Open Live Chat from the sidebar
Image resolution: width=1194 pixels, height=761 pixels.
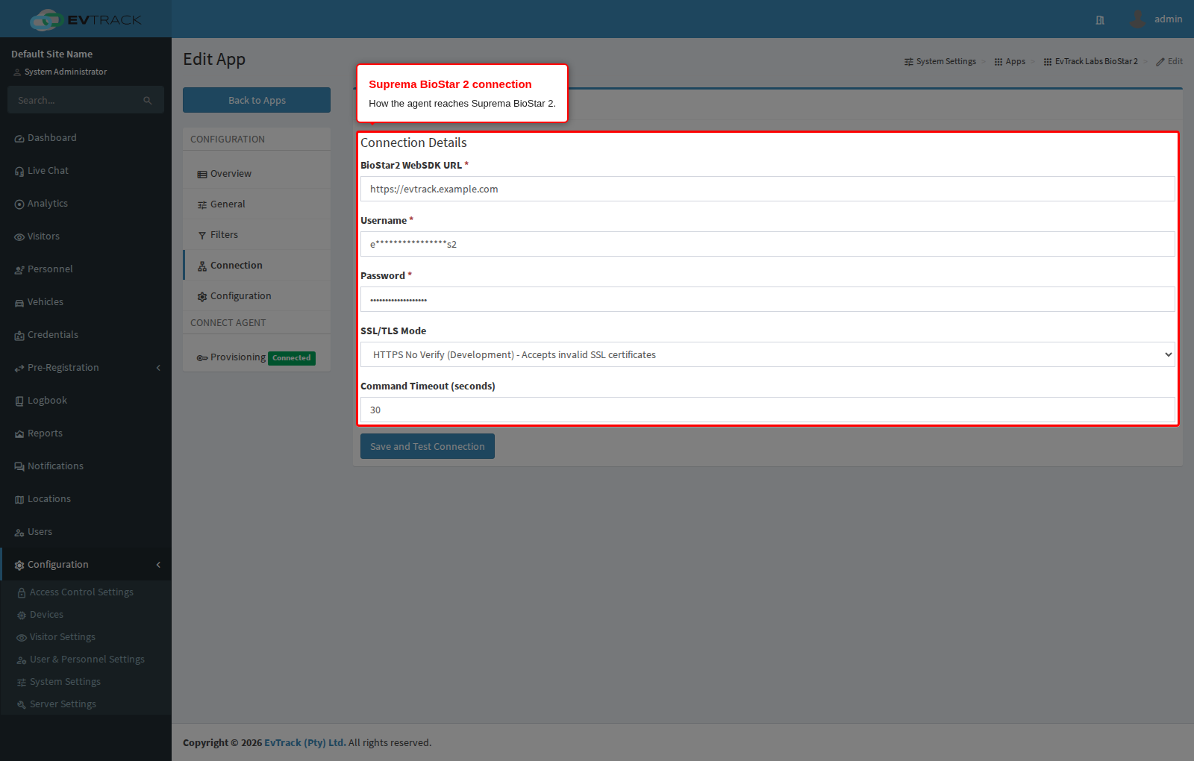coord(86,171)
